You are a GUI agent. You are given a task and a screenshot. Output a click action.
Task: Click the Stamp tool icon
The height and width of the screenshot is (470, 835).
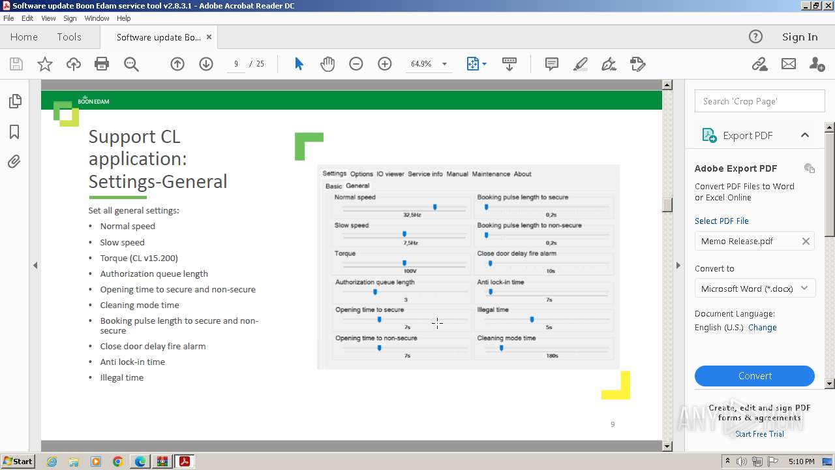637,64
